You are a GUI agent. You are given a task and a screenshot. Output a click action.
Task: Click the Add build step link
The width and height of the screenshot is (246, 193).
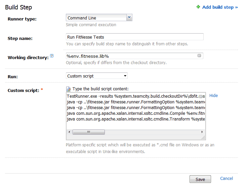[220, 7]
